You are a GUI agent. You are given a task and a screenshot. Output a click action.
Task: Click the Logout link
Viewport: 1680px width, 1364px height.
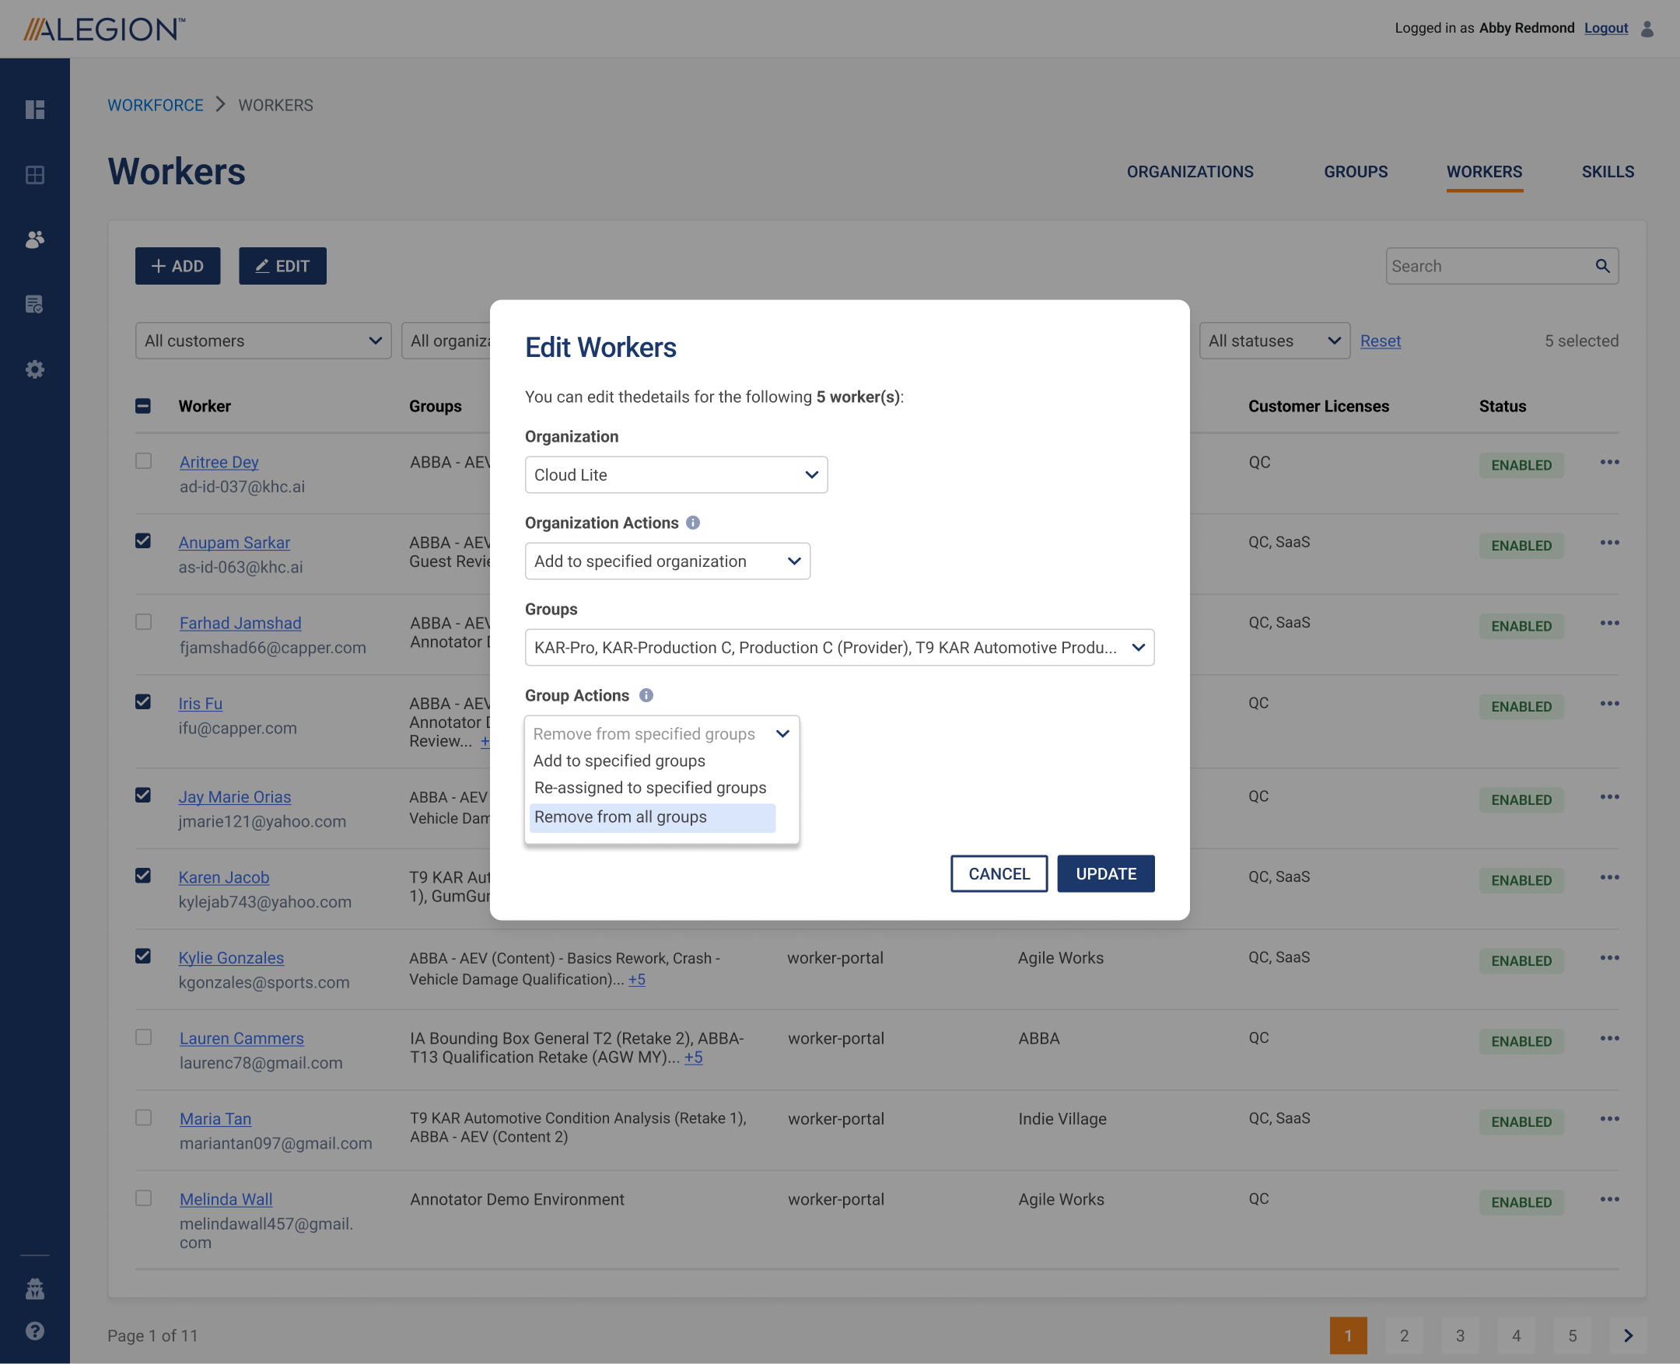(x=1605, y=28)
